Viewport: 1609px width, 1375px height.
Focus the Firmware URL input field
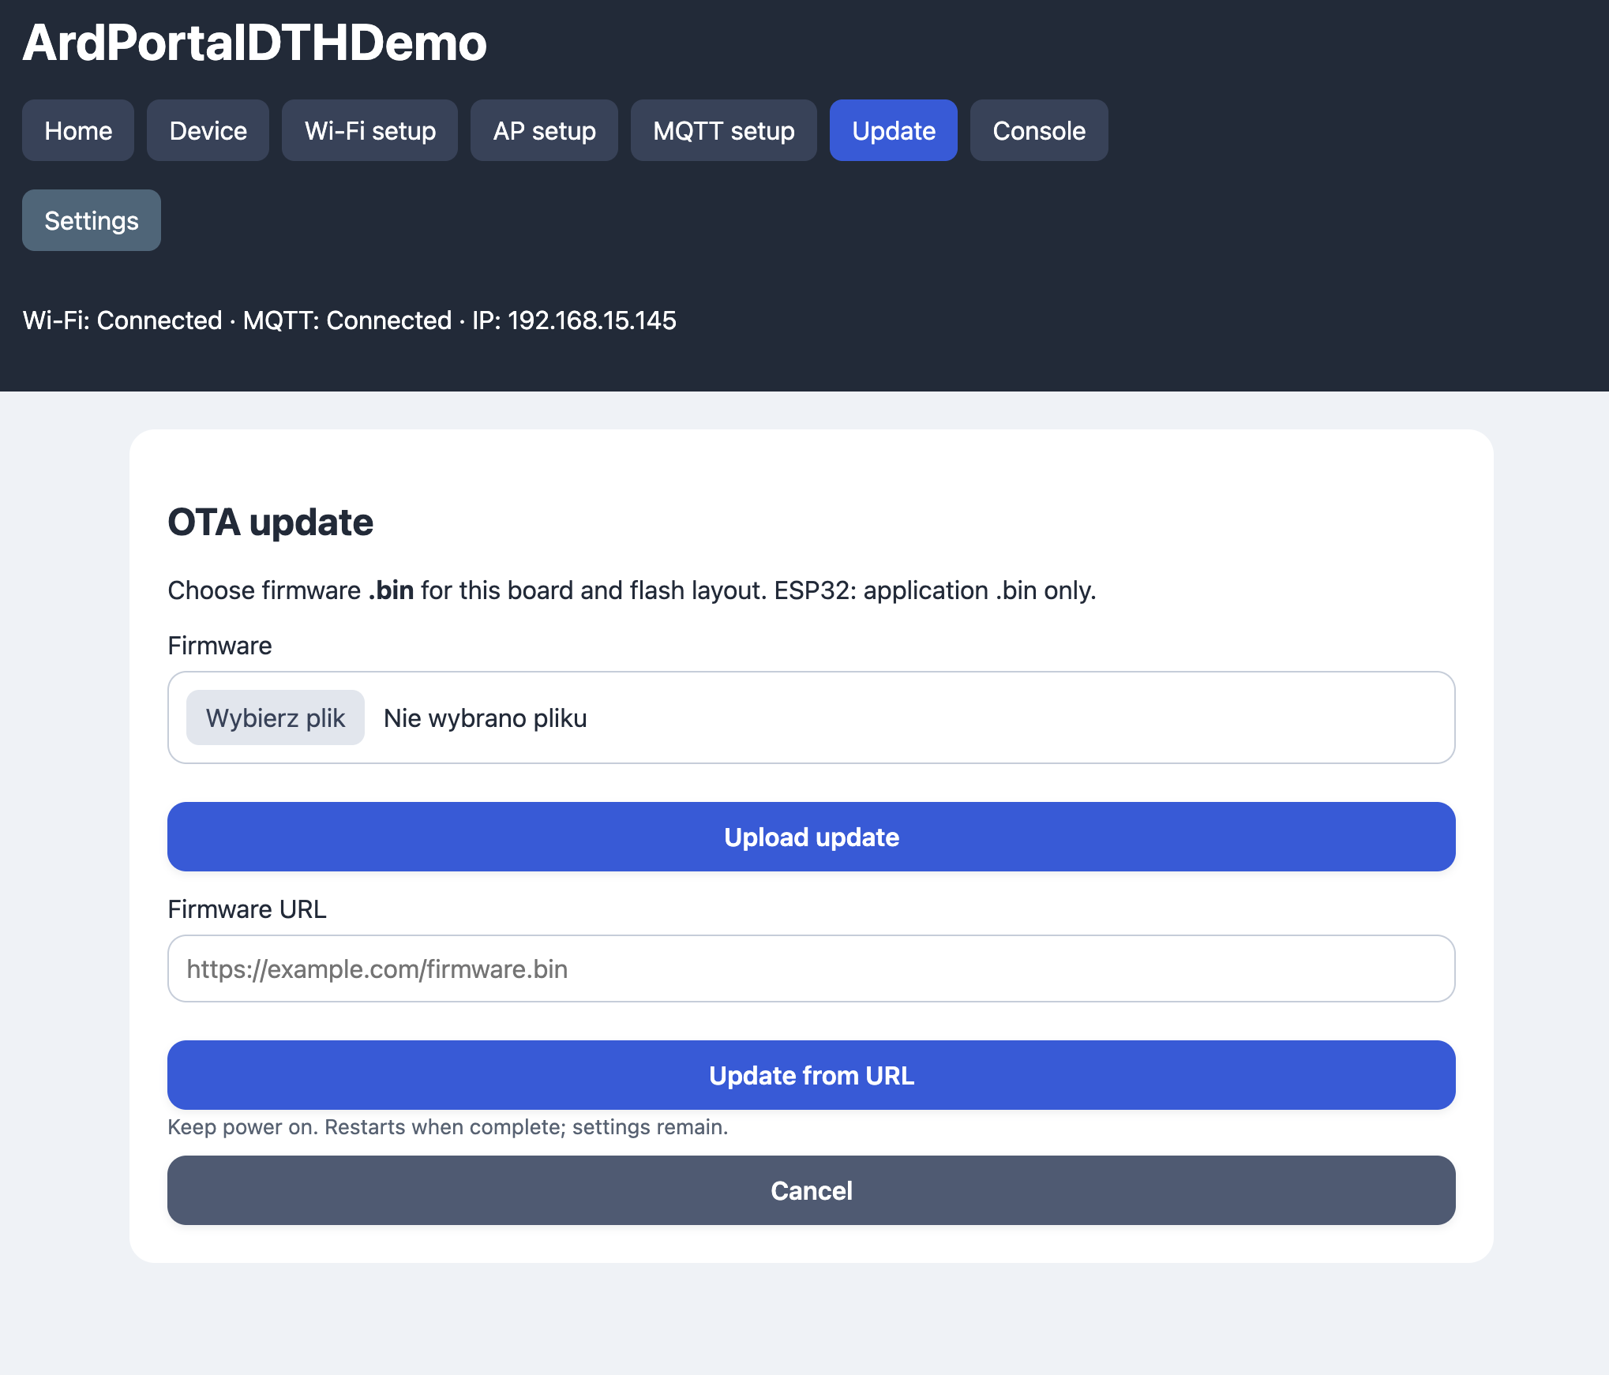[x=812, y=968]
